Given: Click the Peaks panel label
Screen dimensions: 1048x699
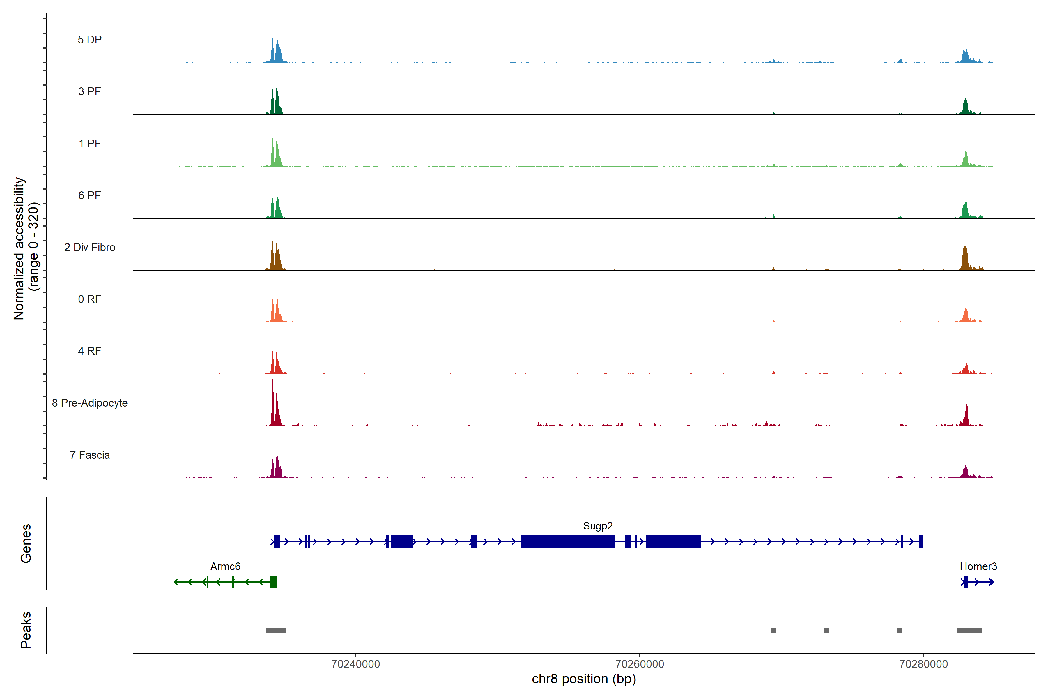Looking at the screenshot, I should [26, 630].
